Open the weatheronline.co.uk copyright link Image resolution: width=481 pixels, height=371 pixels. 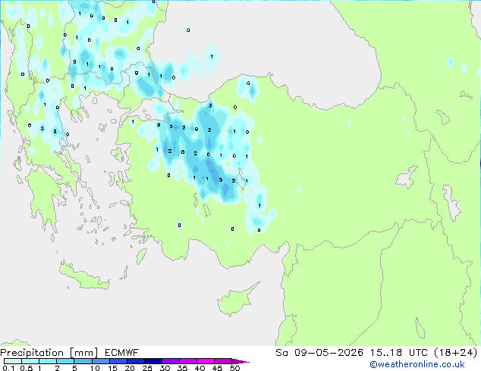pos(417,364)
